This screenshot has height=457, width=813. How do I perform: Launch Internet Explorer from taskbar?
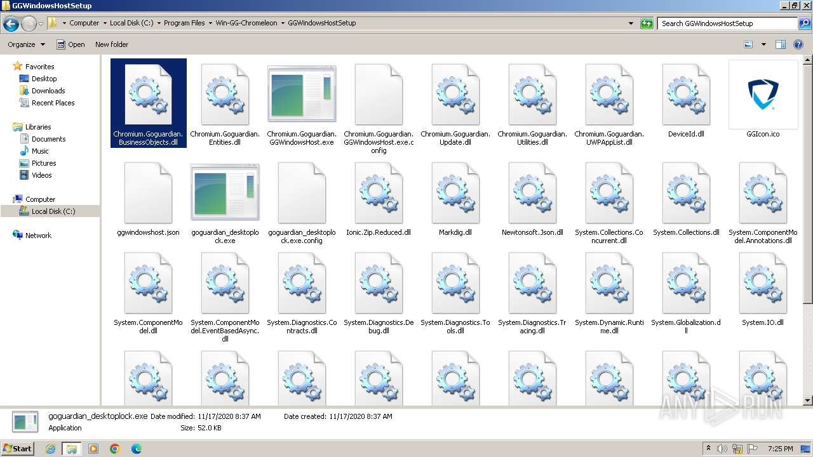(50, 449)
